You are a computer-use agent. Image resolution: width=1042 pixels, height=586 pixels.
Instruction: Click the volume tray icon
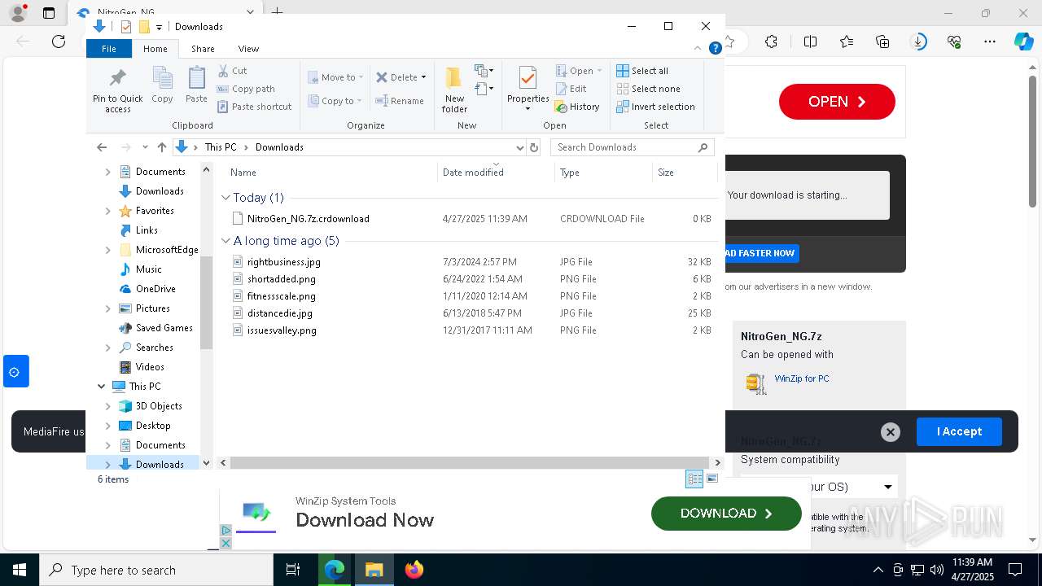(937, 570)
